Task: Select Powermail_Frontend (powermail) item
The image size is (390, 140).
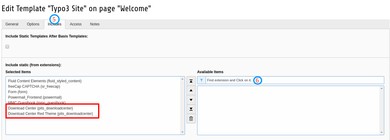Action: [35, 97]
